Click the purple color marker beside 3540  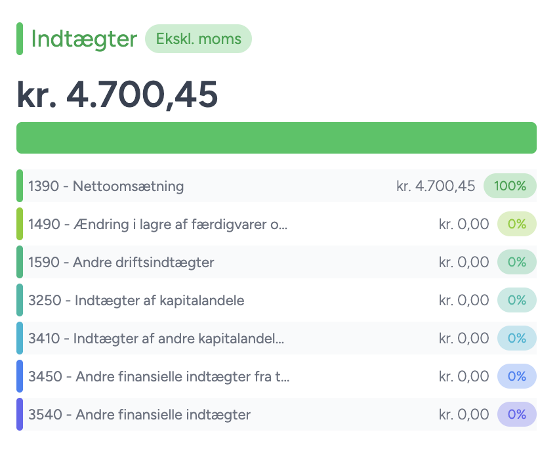point(20,415)
